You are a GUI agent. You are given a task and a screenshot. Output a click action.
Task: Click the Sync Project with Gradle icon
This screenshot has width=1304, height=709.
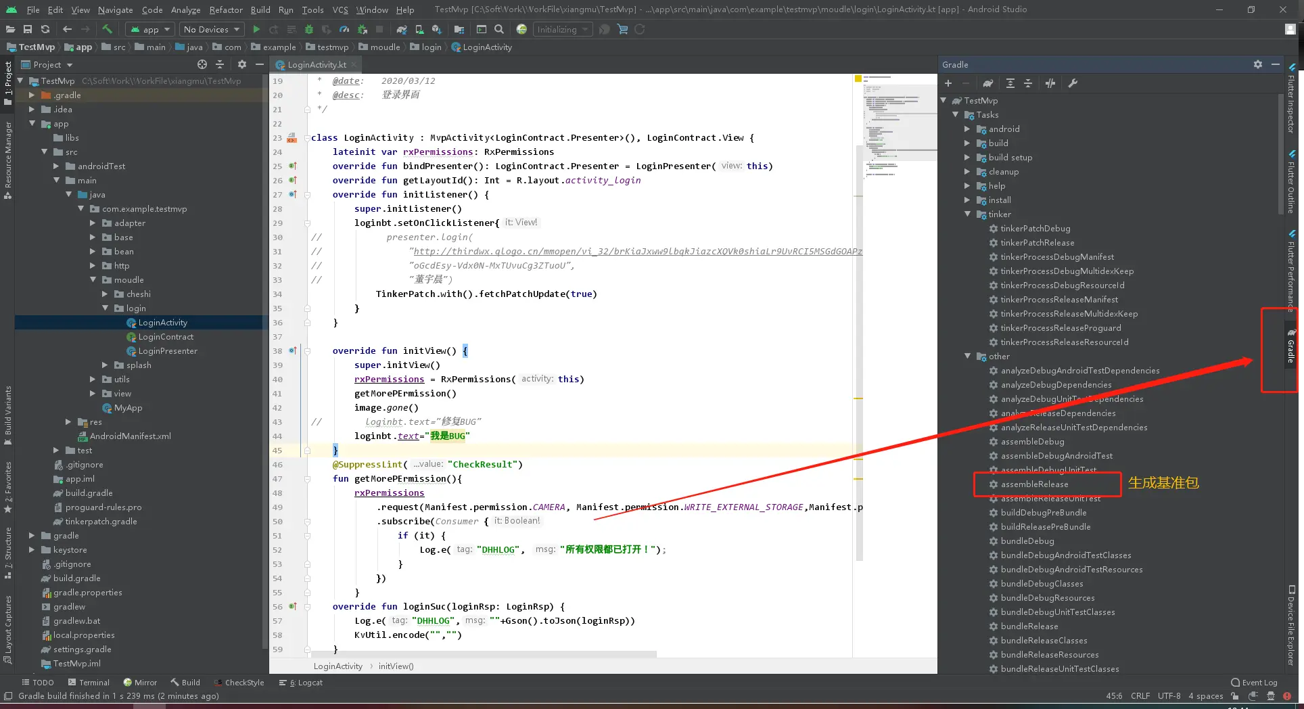tap(402, 29)
